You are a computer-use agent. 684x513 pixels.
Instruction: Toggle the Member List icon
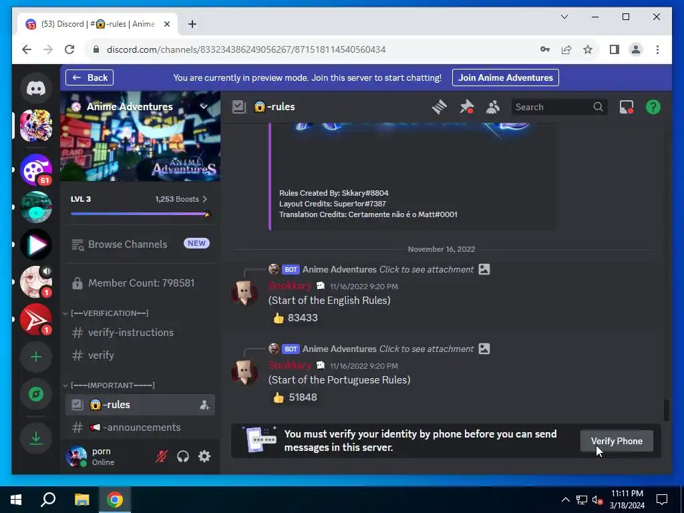[x=493, y=107]
